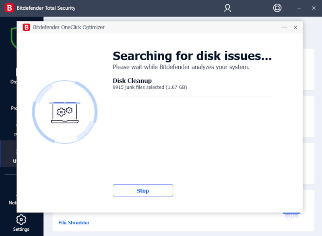322x236 pixels.
Task: Click 'Searching for disk issues...' heading
Action: tap(192, 56)
